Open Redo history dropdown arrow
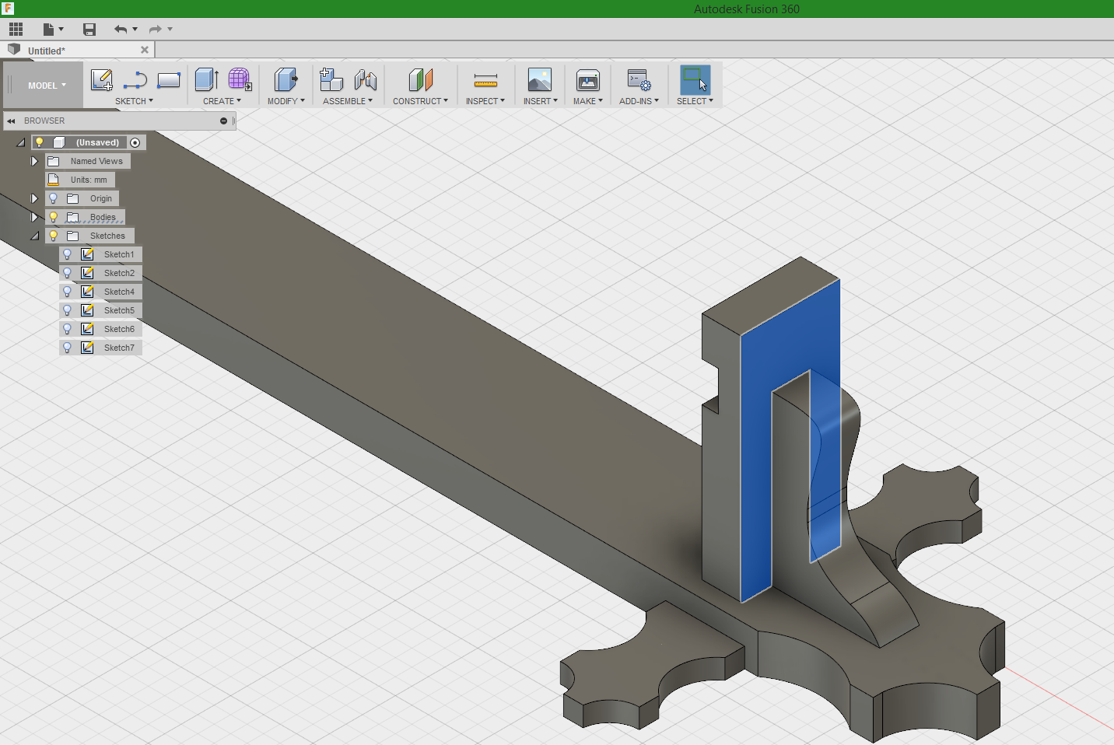Viewport: 1114px width, 745px height. (x=170, y=30)
